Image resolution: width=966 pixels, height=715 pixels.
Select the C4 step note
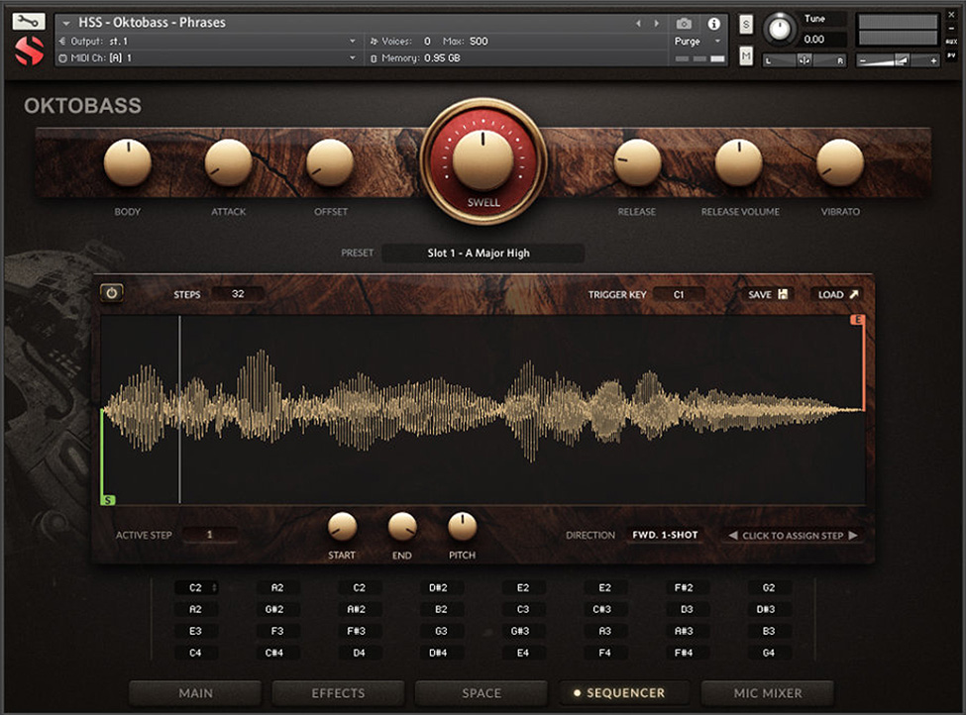coord(195,653)
